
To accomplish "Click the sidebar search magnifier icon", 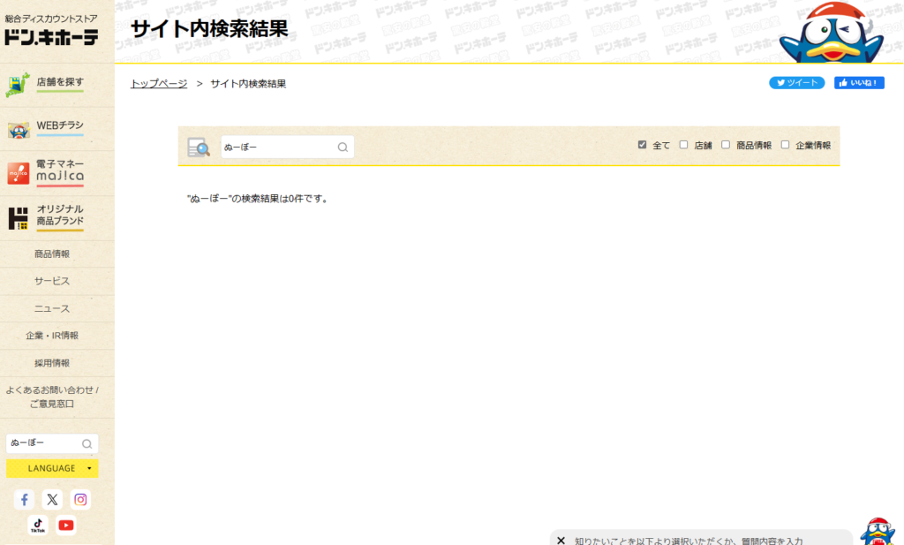I will 87,443.
